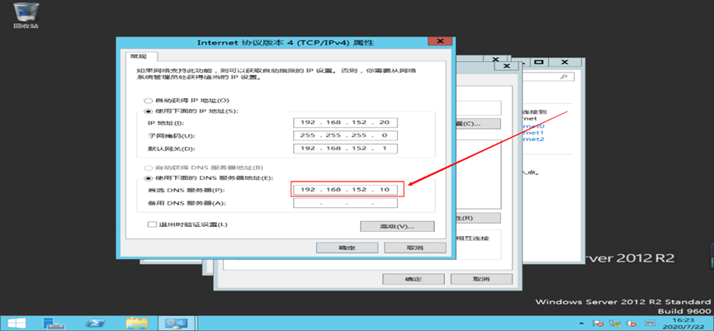Click 取消 in IPv4 properties dialog
Viewport: 714px width, 331px height.
pyautogui.click(x=415, y=248)
